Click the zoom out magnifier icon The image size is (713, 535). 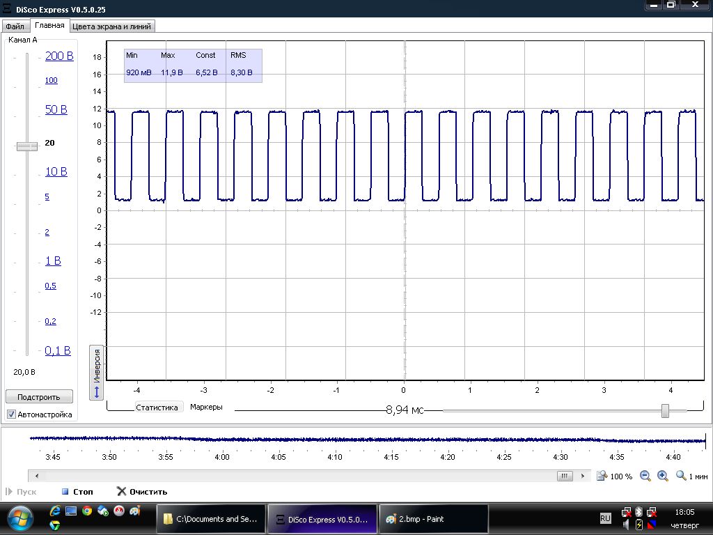coord(645,476)
